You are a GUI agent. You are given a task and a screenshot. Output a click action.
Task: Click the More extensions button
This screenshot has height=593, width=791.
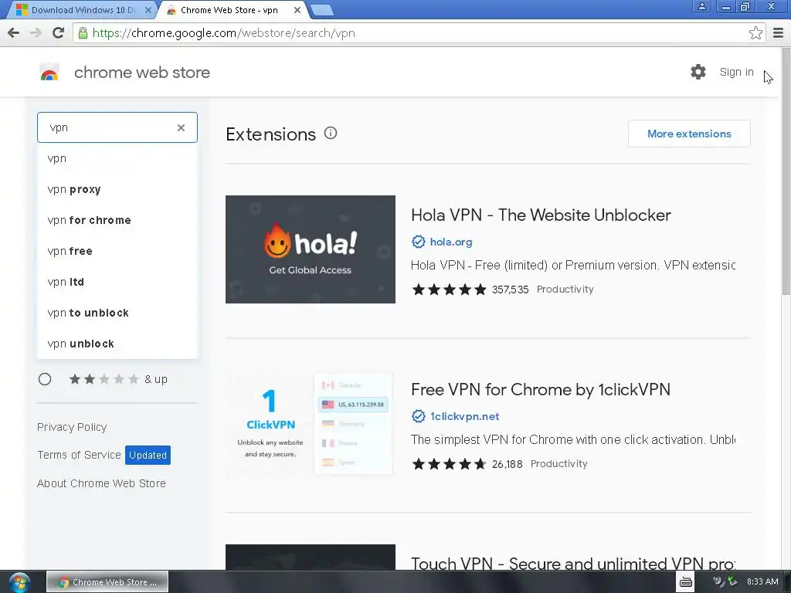pyautogui.click(x=689, y=134)
